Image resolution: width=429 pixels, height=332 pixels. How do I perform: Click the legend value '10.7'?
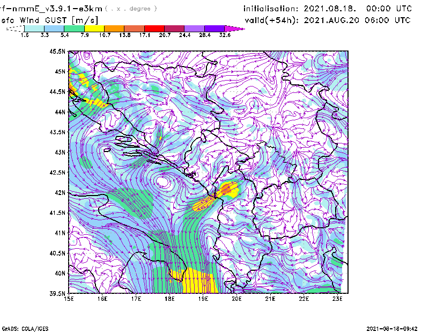point(105,35)
